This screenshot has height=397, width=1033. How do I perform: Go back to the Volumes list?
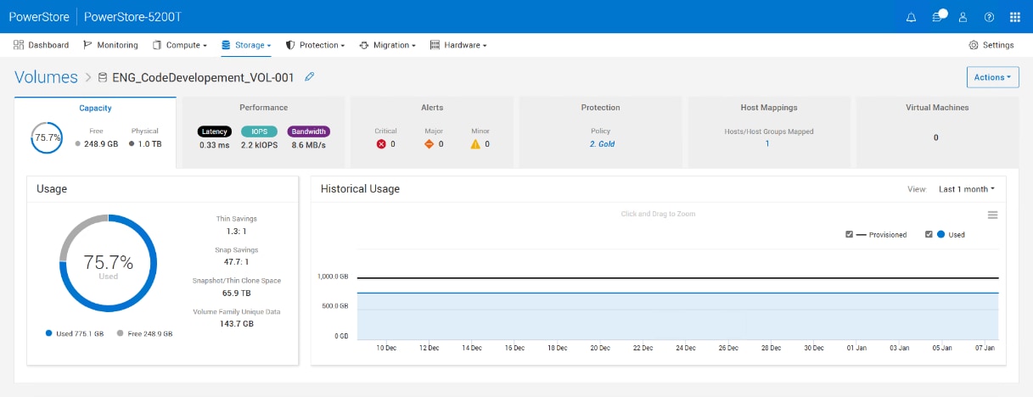[x=47, y=77]
